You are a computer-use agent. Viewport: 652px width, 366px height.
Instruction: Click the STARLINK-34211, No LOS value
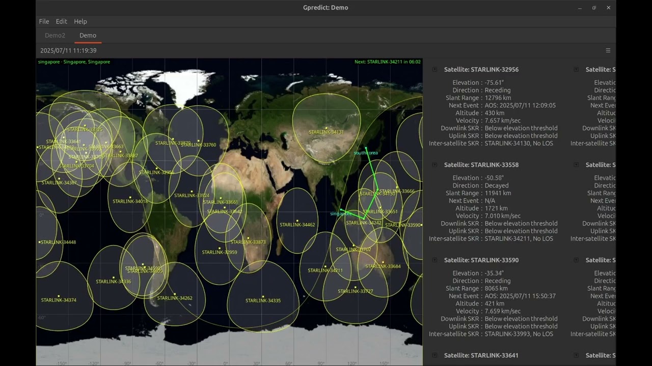point(519,239)
